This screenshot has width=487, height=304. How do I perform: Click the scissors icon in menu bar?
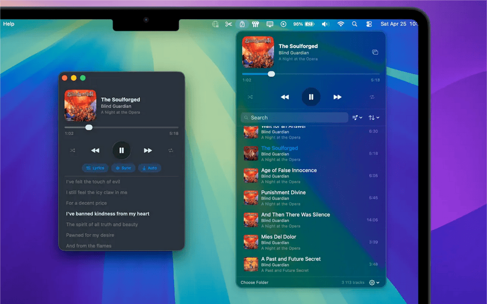click(x=228, y=24)
